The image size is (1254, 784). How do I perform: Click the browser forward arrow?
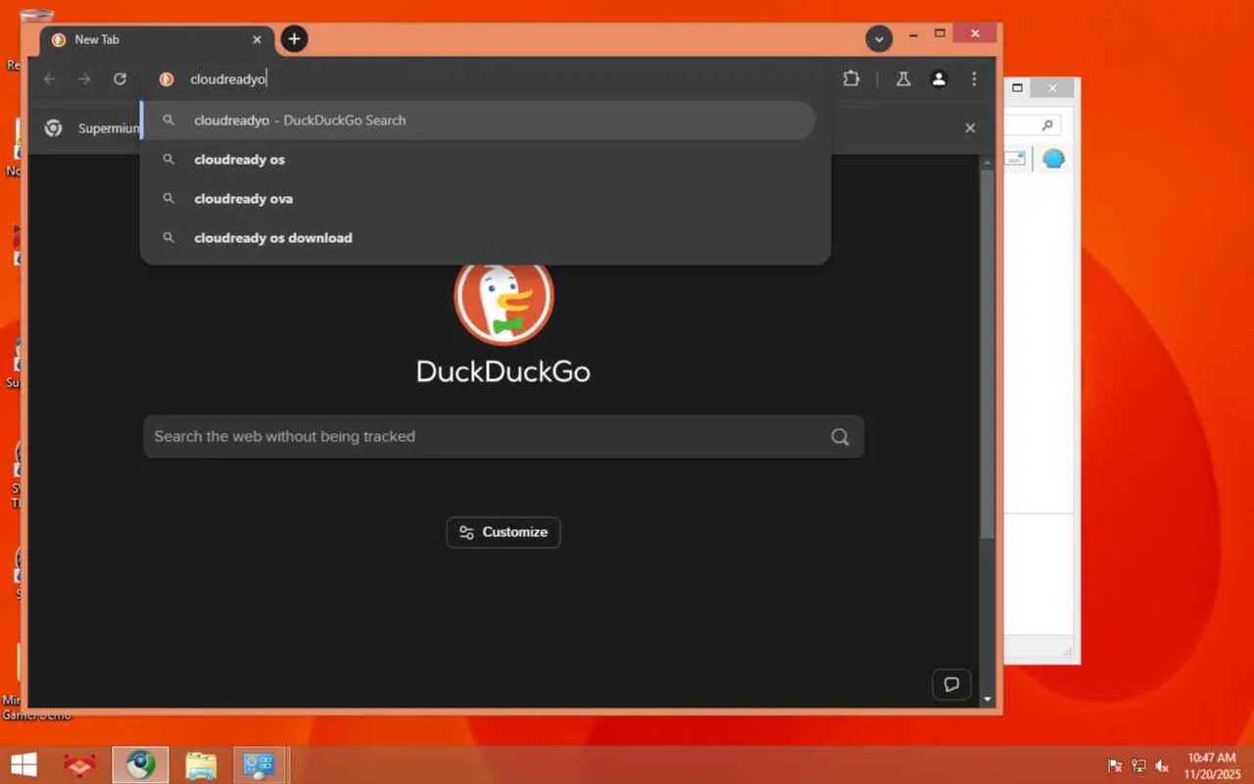click(x=85, y=79)
